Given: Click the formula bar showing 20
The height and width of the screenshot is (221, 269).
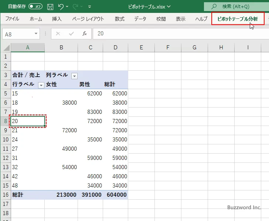Looking at the screenshot, I should [x=181, y=34].
